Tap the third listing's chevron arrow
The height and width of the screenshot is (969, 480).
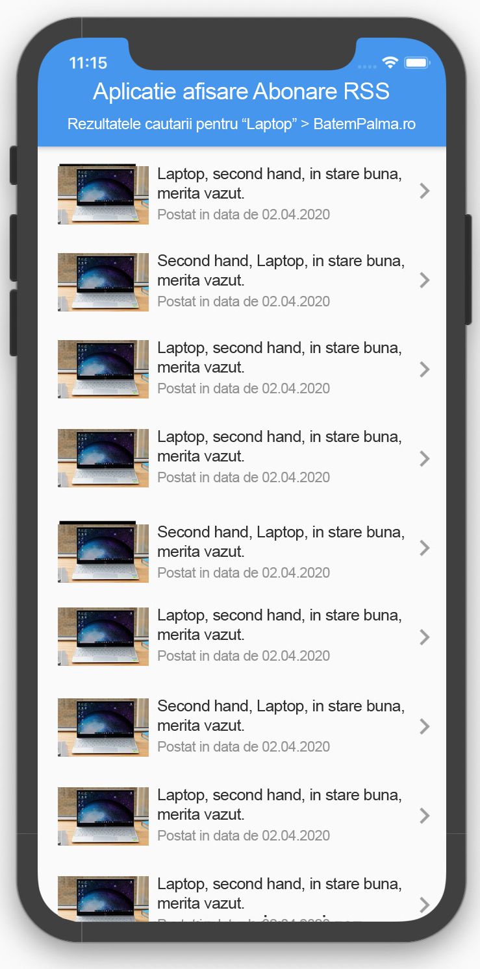pos(425,369)
